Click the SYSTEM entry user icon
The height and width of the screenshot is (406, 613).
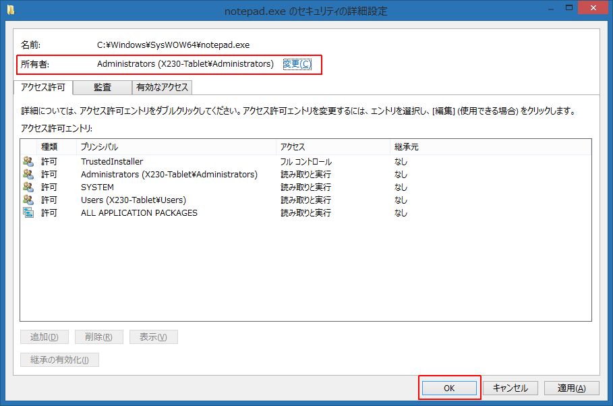pyautogui.click(x=28, y=187)
